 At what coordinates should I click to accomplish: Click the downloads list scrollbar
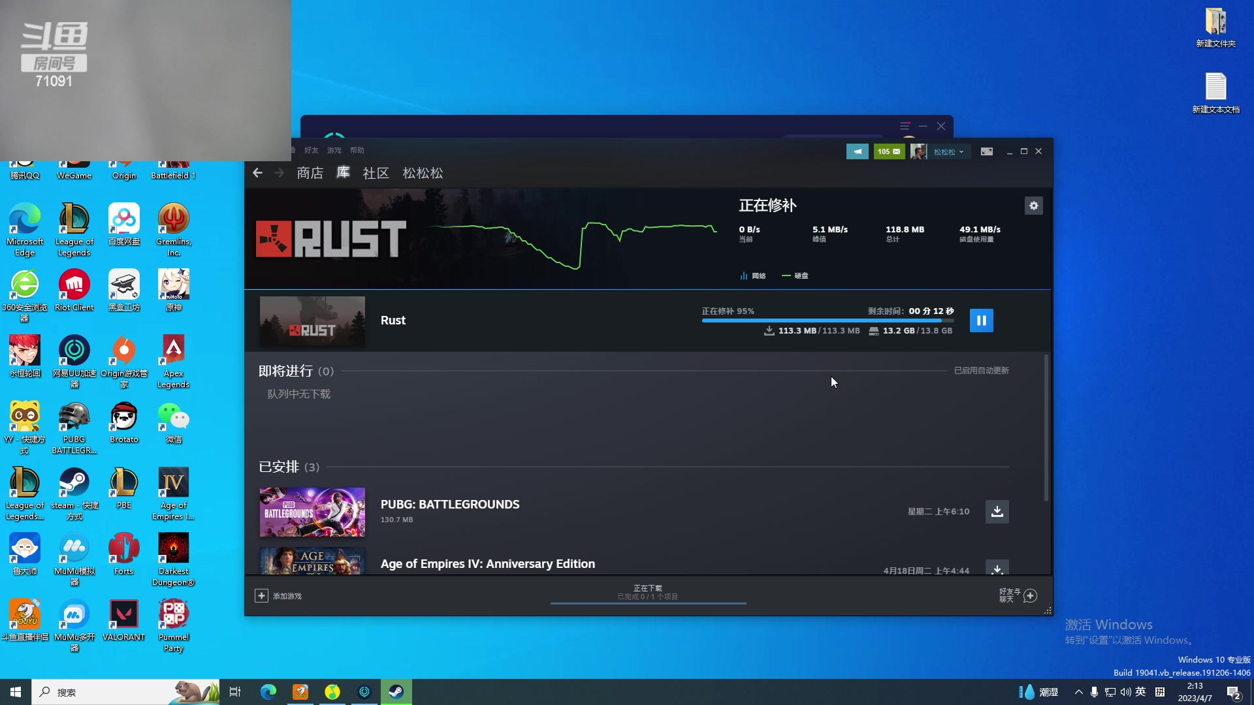click(x=1046, y=428)
